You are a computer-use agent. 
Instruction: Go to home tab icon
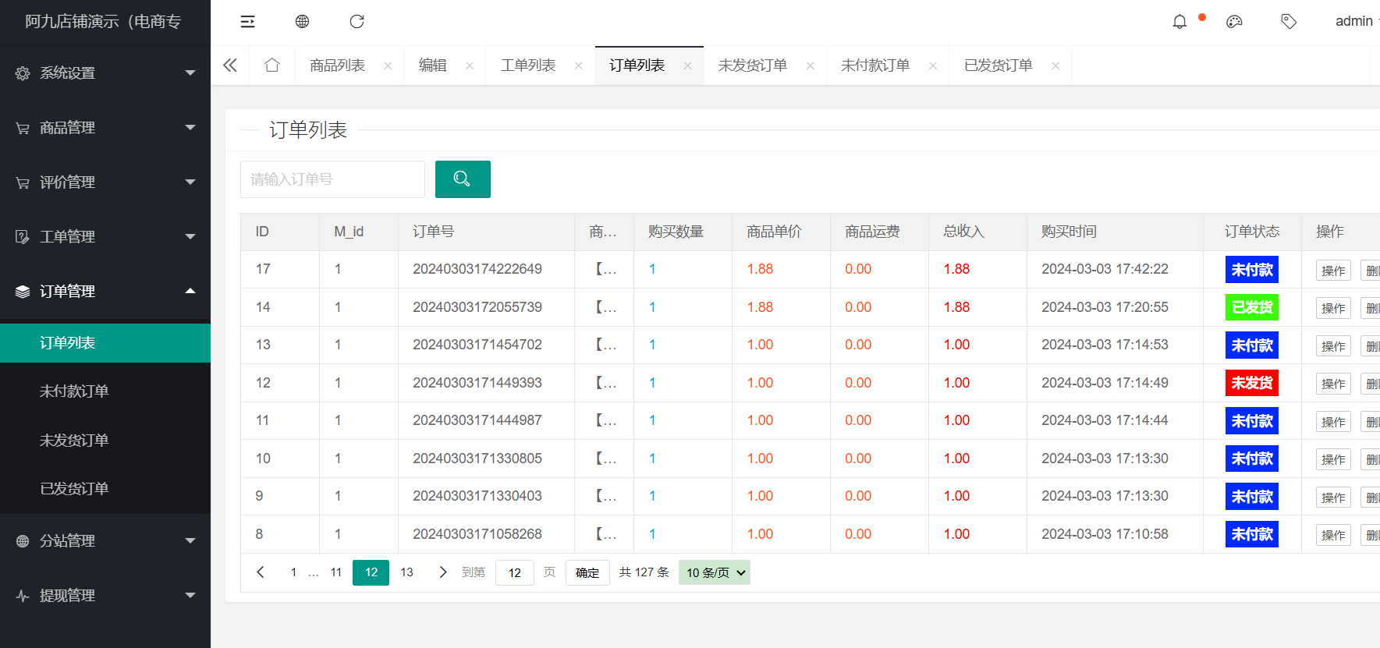(271, 66)
